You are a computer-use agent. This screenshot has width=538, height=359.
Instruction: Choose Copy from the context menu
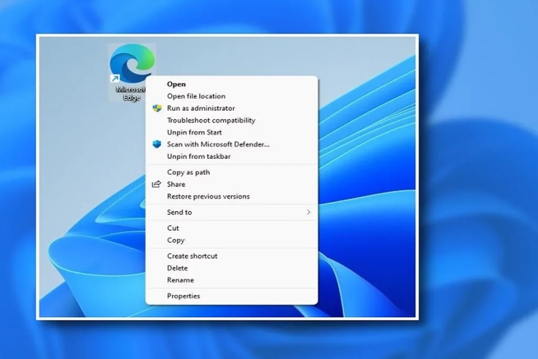click(232, 240)
